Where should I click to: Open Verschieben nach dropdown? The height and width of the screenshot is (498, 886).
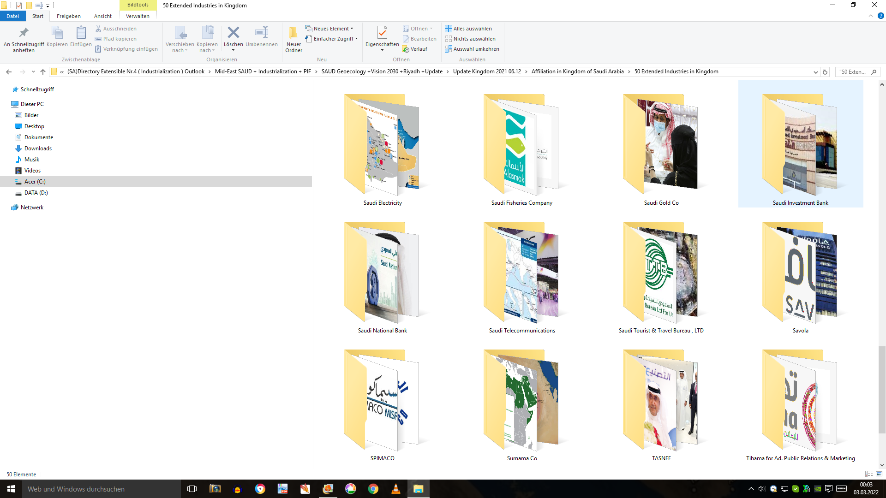coord(180,39)
